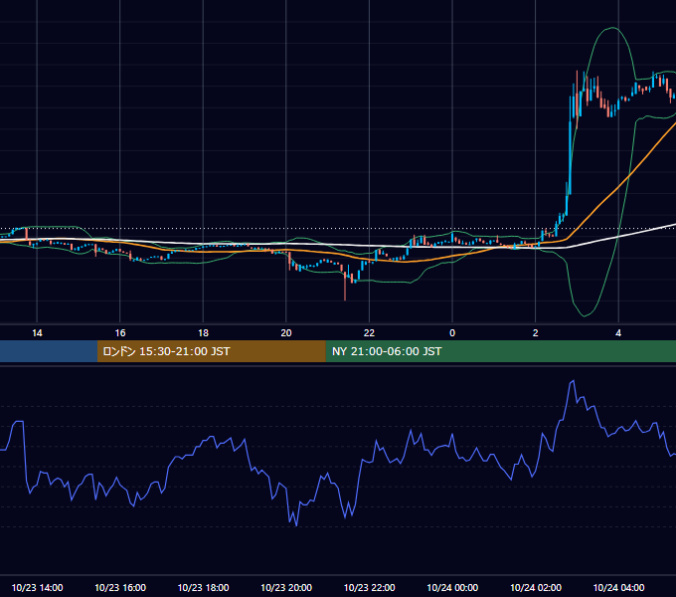Click the 10/23 22:00 date label
The height and width of the screenshot is (597, 676).
369,587
